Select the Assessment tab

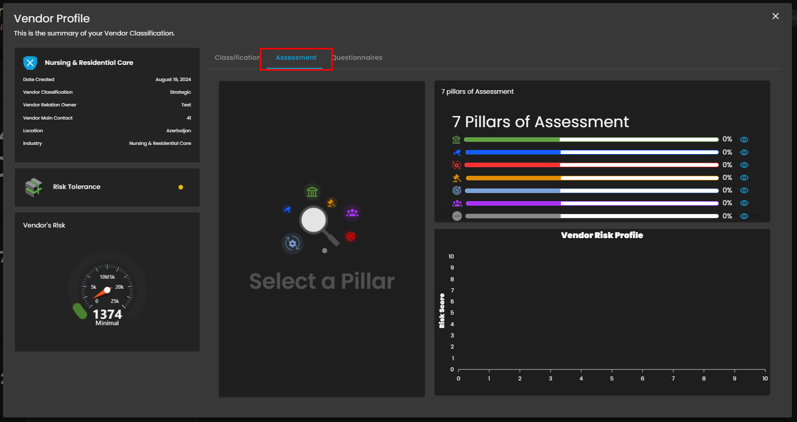(x=296, y=58)
